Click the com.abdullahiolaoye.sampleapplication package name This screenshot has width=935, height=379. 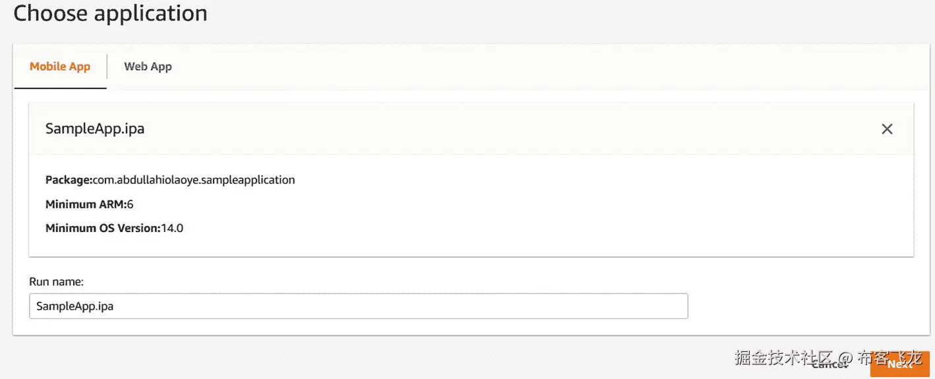click(194, 180)
